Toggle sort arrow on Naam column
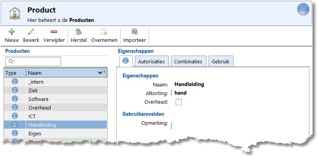Viewport: 318px width, 158px height. (100, 73)
